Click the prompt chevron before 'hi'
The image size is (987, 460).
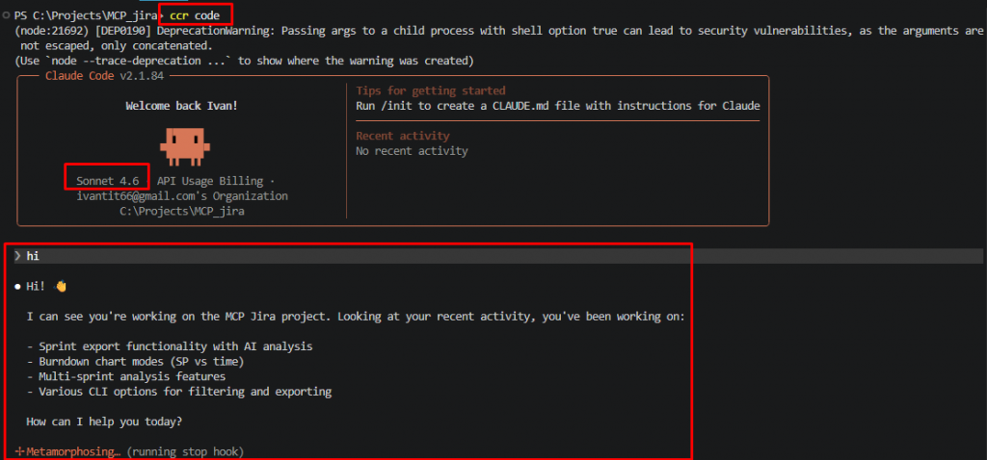pos(17,256)
